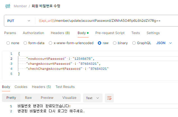Choose x-www-form-urlencoded body option
Screen dimensions: 178x117
[x=50, y=43]
